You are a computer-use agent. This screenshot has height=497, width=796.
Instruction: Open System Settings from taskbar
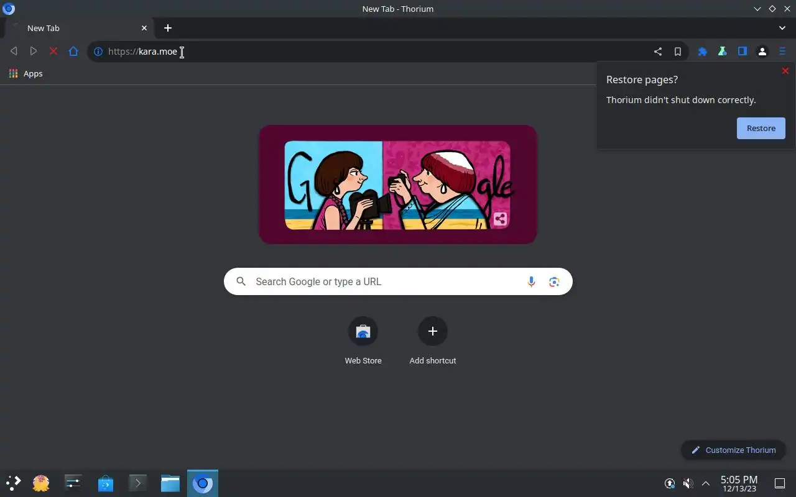pyautogui.click(x=73, y=483)
